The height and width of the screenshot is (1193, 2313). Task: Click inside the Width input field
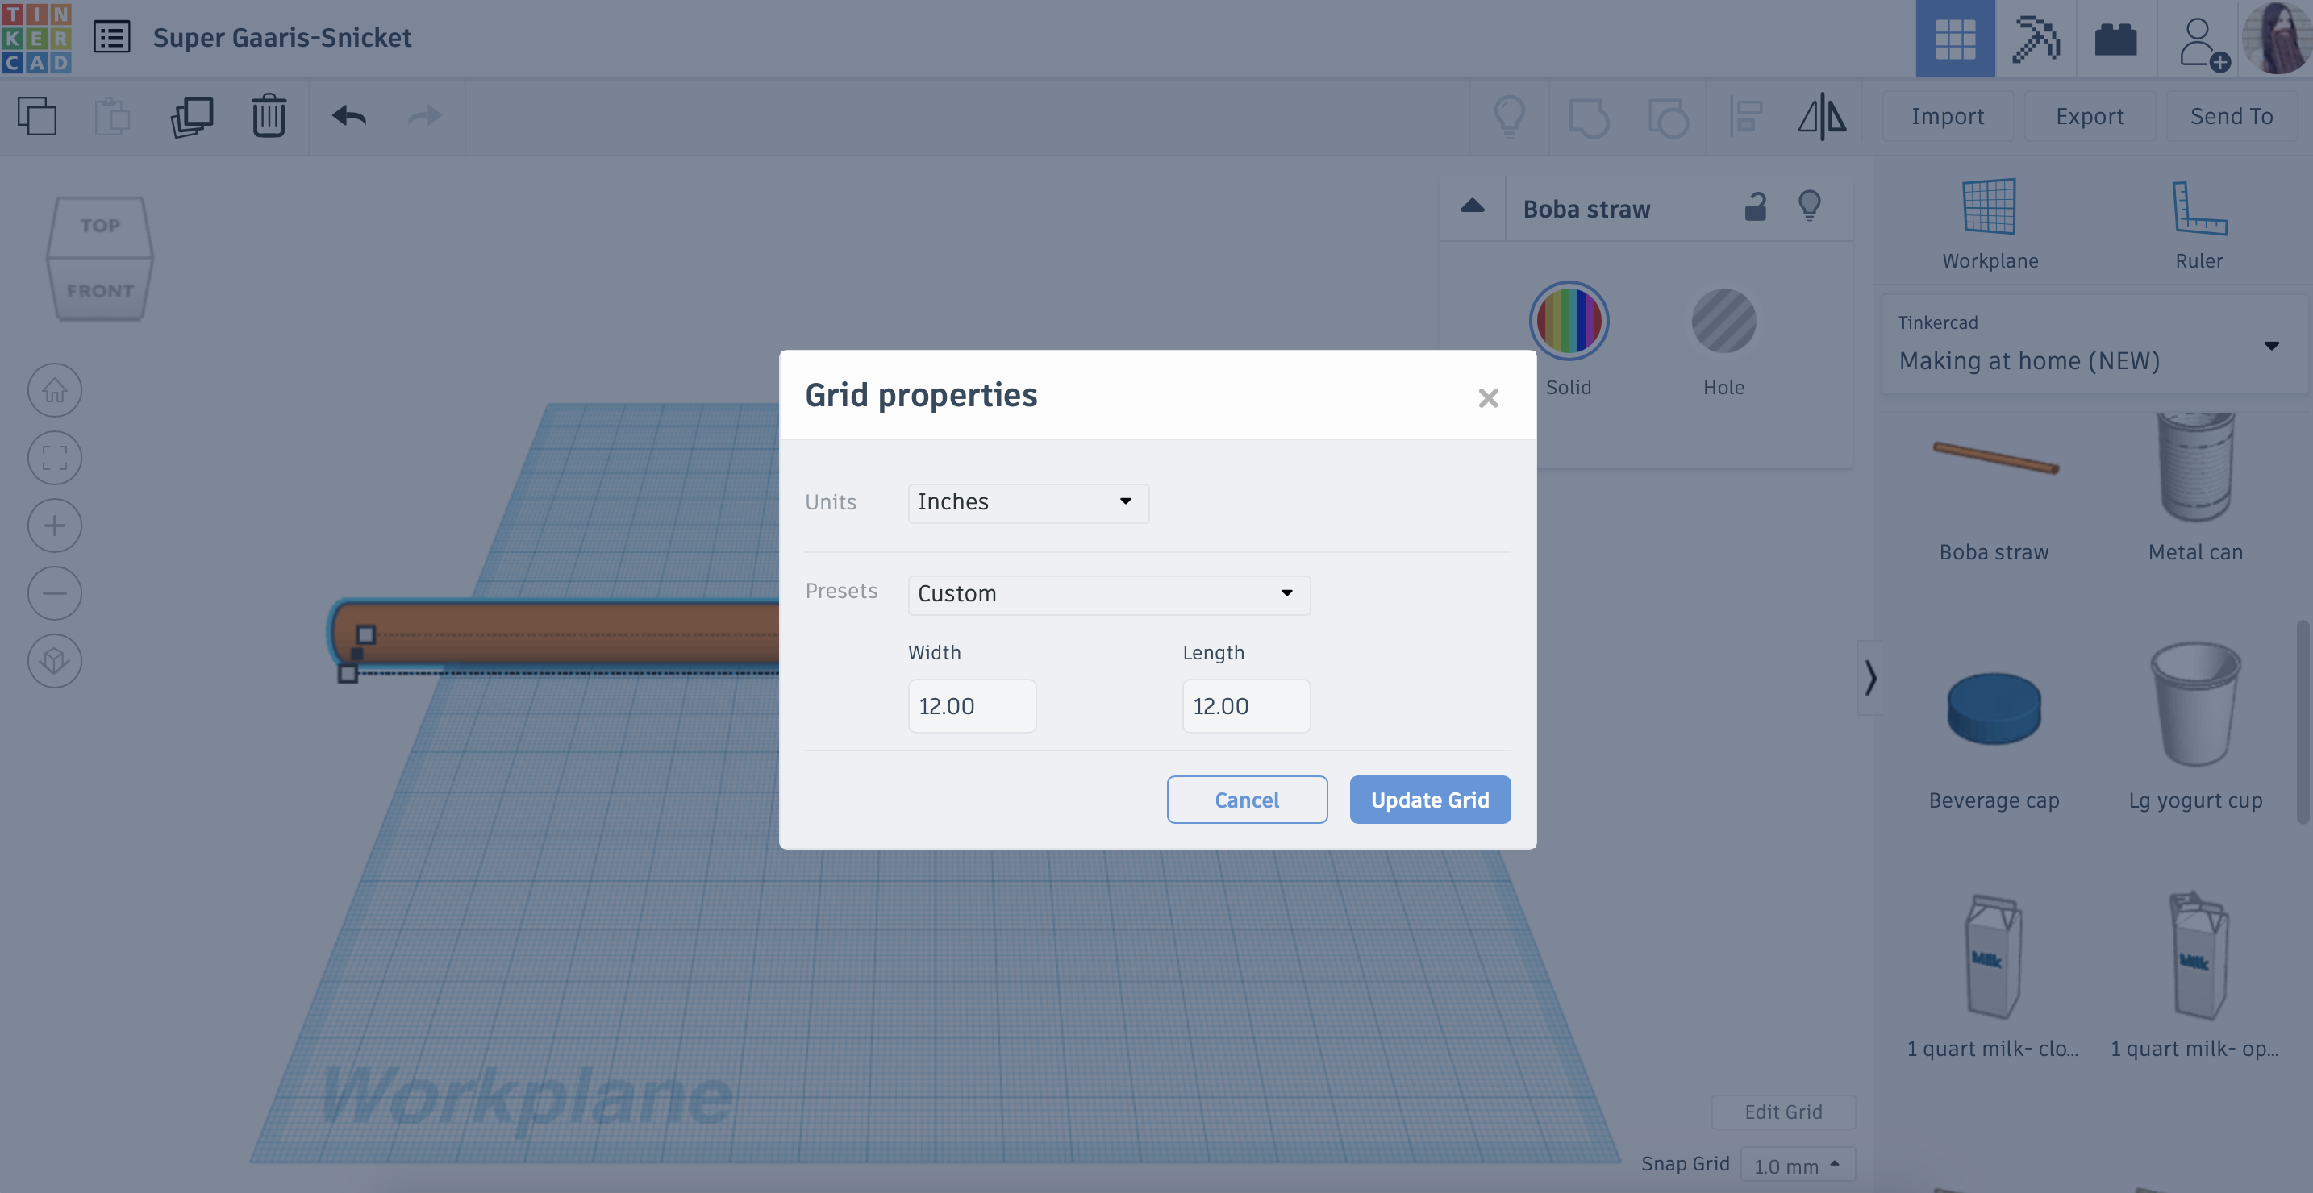pos(972,705)
